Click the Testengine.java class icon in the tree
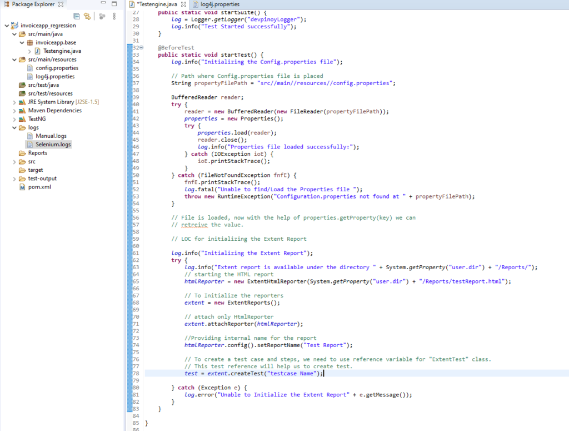This screenshot has width=569, height=431. [x=37, y=51]
